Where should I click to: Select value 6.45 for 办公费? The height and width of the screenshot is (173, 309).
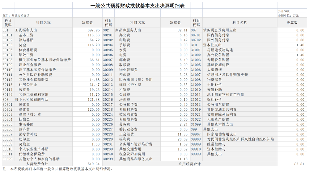click(184, 35)
